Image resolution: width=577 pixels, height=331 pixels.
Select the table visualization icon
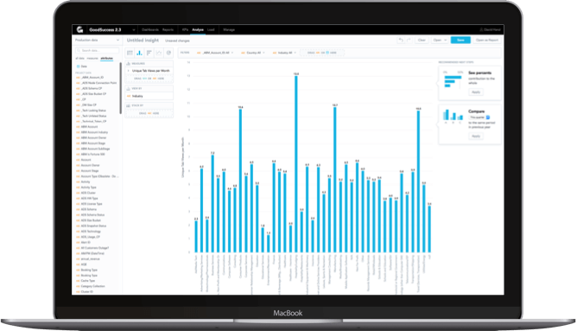pos(130,53)
